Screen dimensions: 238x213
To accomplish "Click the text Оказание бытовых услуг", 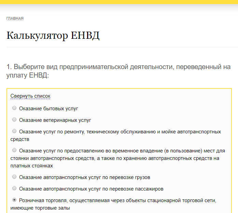I will 48,109.
